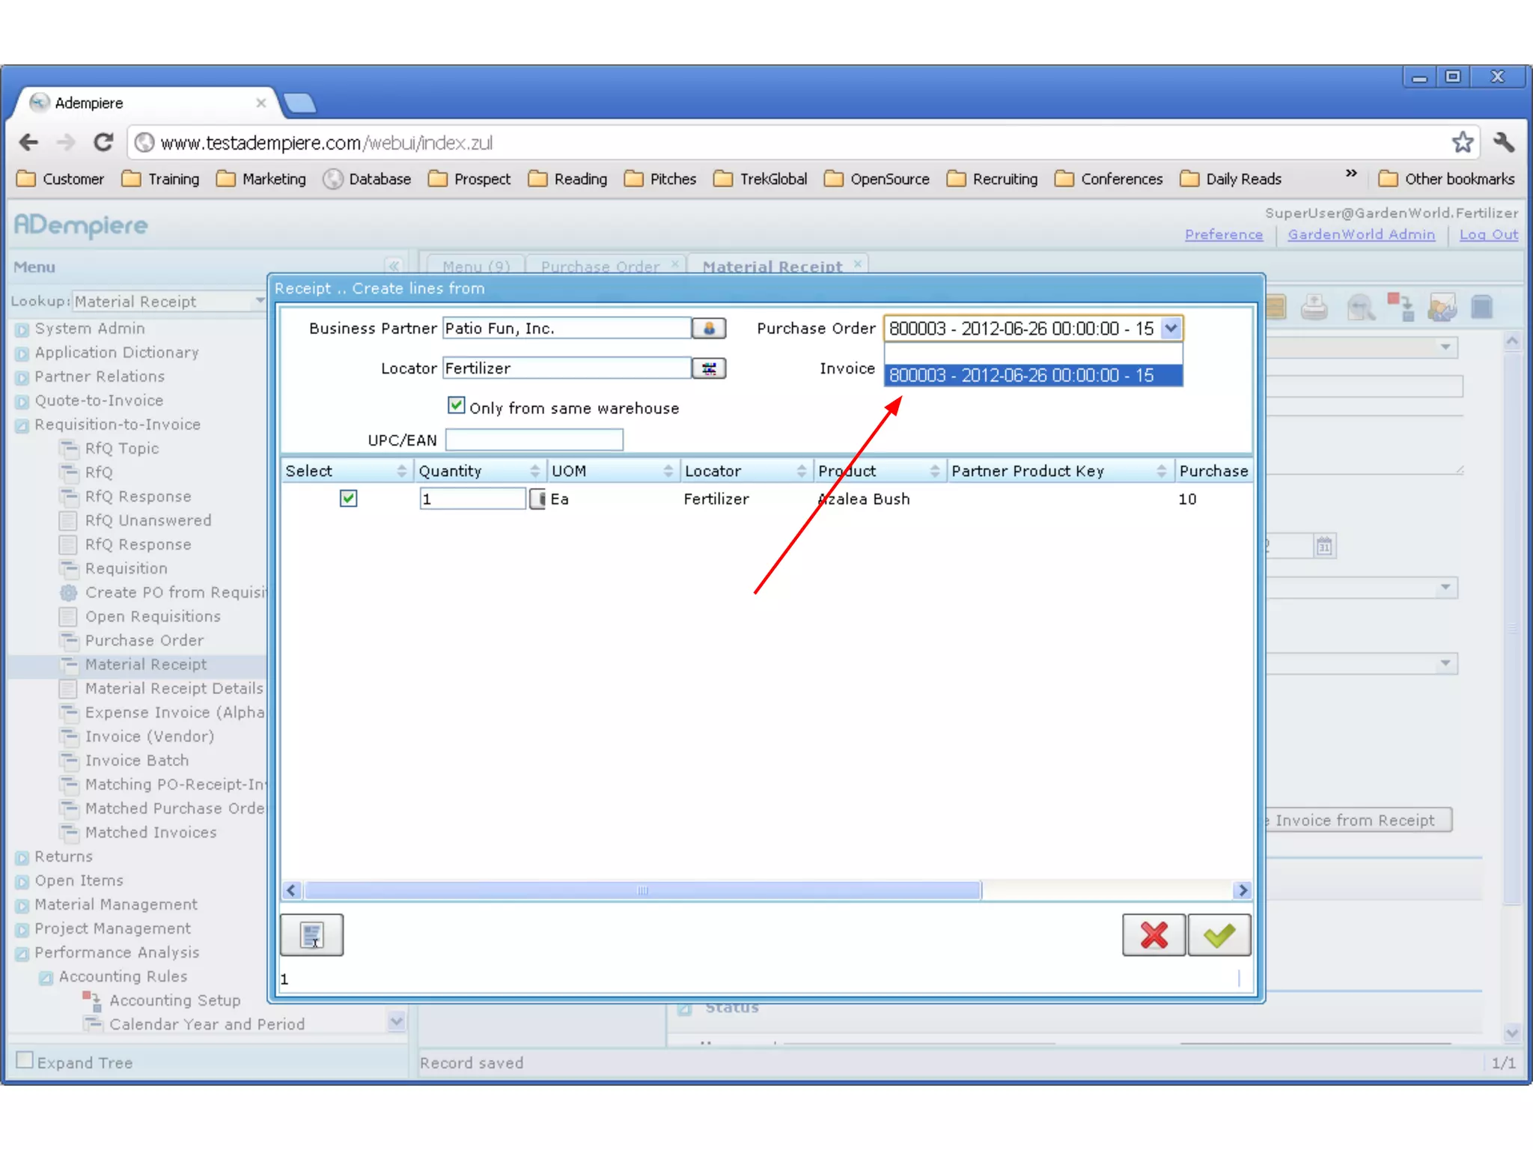Click the forward navigation arrow
Image resolution: width=1533 pixels, height=1150 pixels.
pyautogui.click(x=66, y=142)
